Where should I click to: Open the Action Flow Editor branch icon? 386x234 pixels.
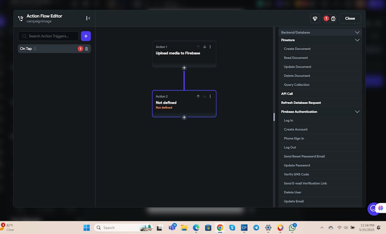click(x=21, y=18)
